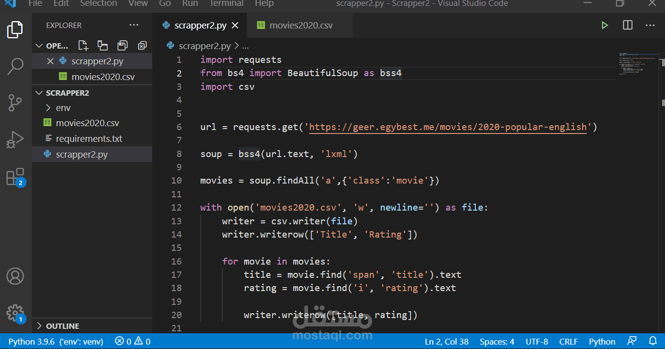Close the scrapper2.py editor tab
Screen dimensions: 665x349
click(x=235, y=26)
